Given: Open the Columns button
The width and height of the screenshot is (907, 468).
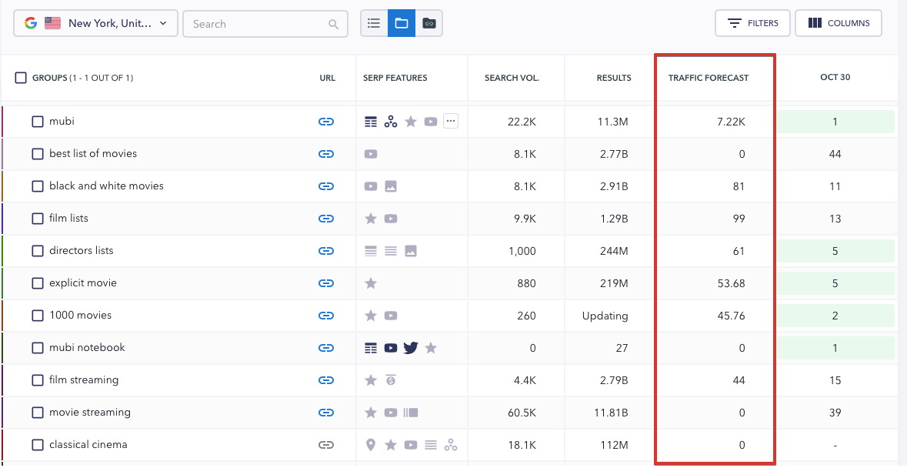Looking at the screenshot, I should click(x=839, y=23).
